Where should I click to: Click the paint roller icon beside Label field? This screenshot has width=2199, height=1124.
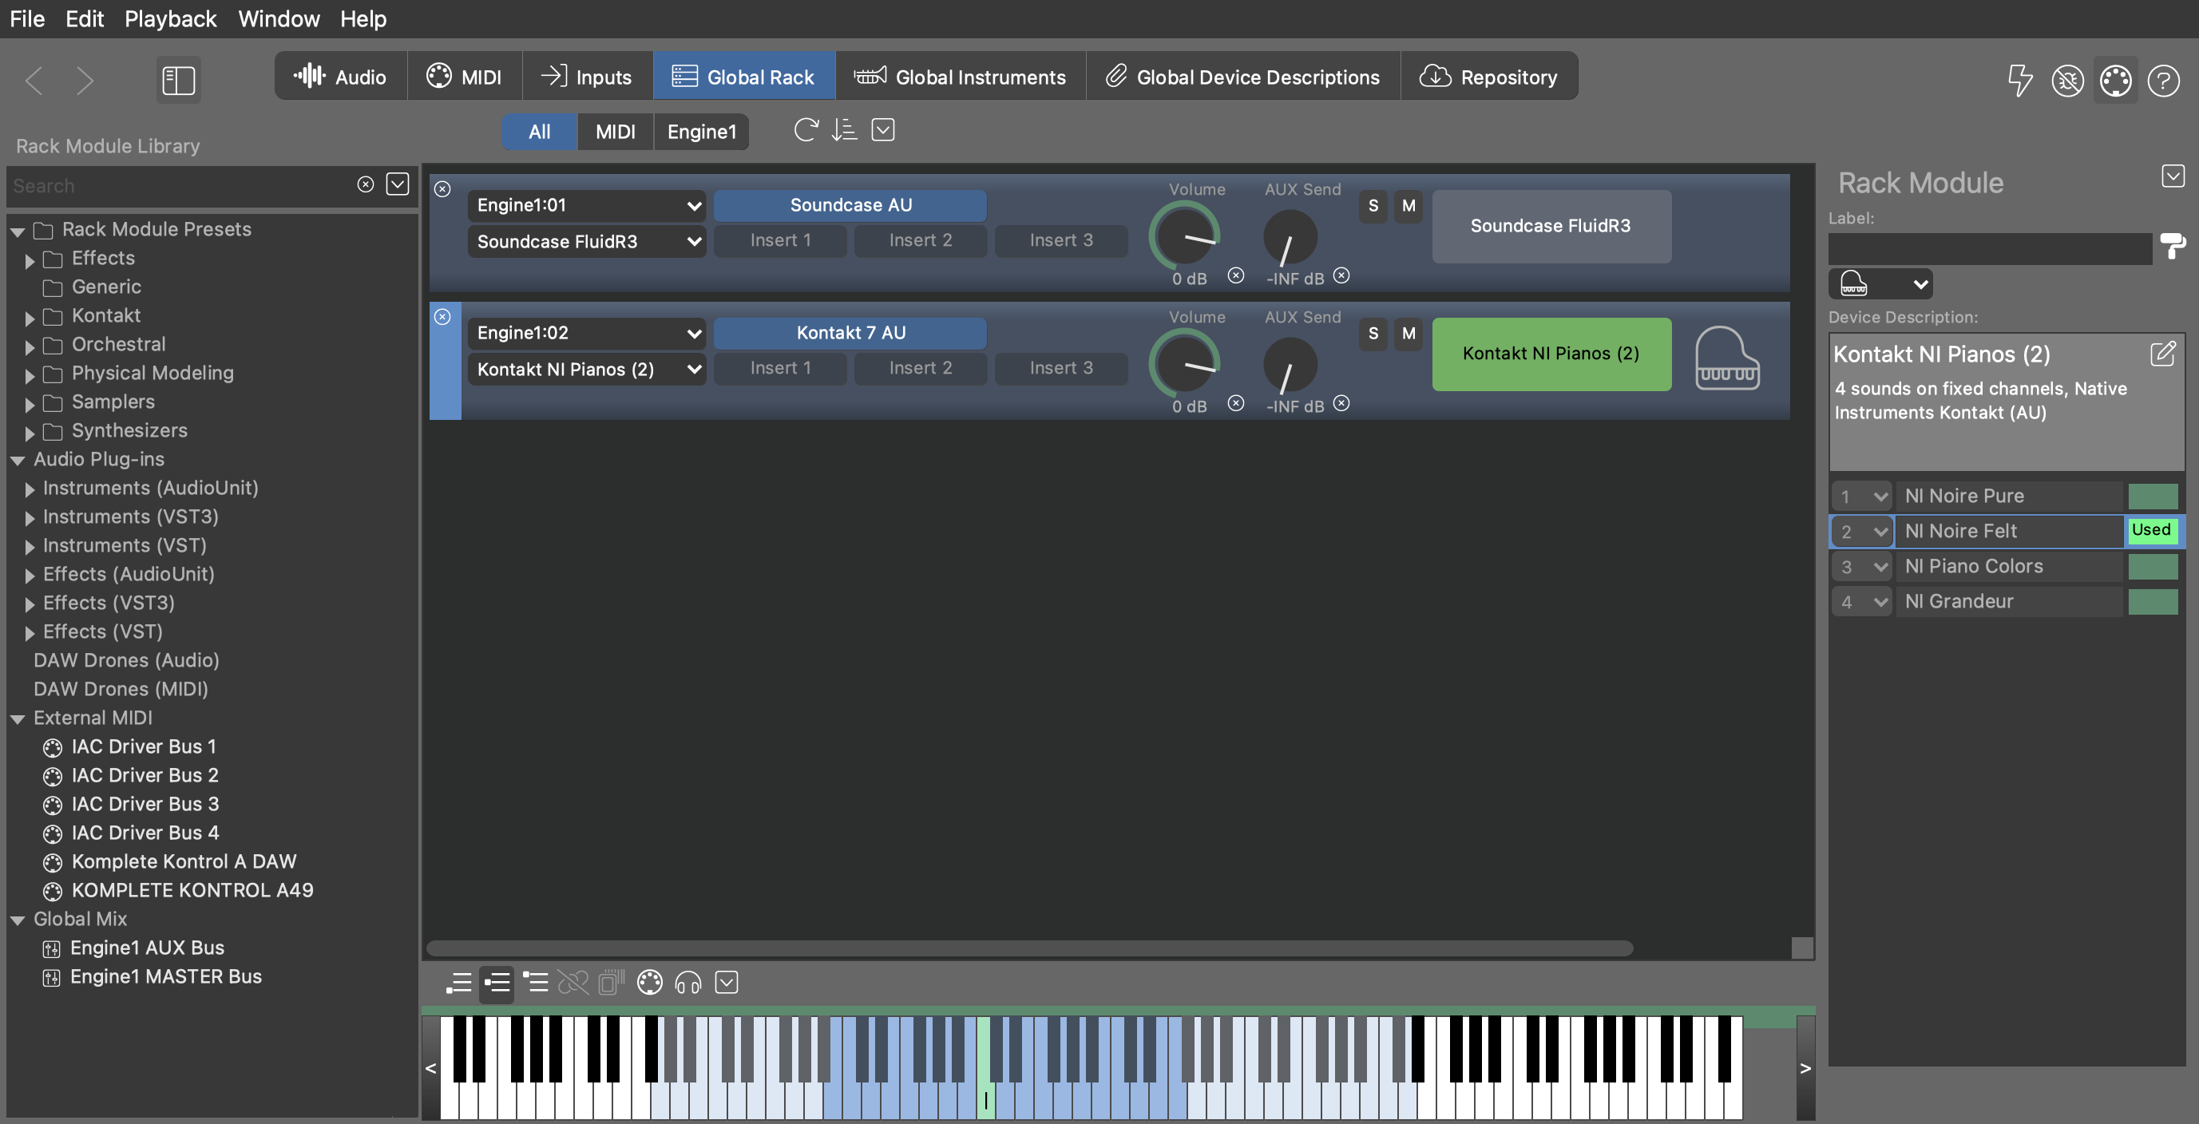tap(2172, 247)
